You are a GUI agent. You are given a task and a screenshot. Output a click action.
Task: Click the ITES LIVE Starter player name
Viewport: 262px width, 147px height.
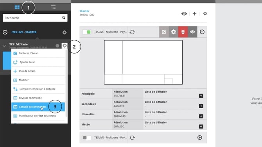tap(18, 44)
